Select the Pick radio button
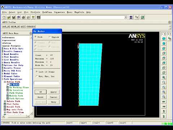The image size is (173, 130). point(36,37)
